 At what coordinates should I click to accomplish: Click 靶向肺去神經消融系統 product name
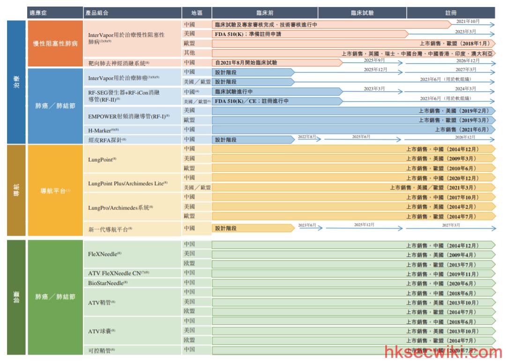coord(119,63)
